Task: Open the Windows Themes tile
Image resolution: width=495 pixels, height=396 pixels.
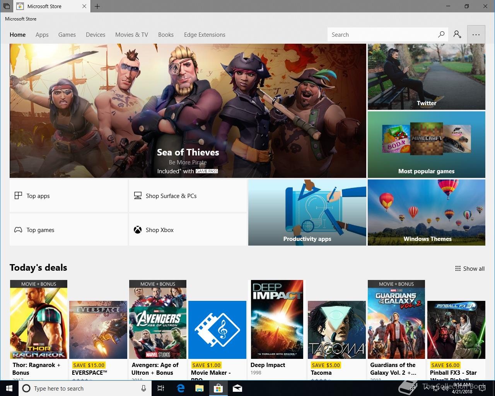Action: click(x=426, y=212)
